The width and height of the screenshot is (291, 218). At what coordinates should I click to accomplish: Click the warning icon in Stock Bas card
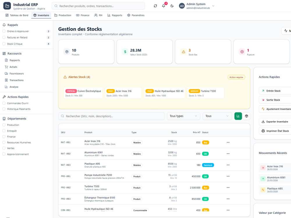[x=183, y=52]
